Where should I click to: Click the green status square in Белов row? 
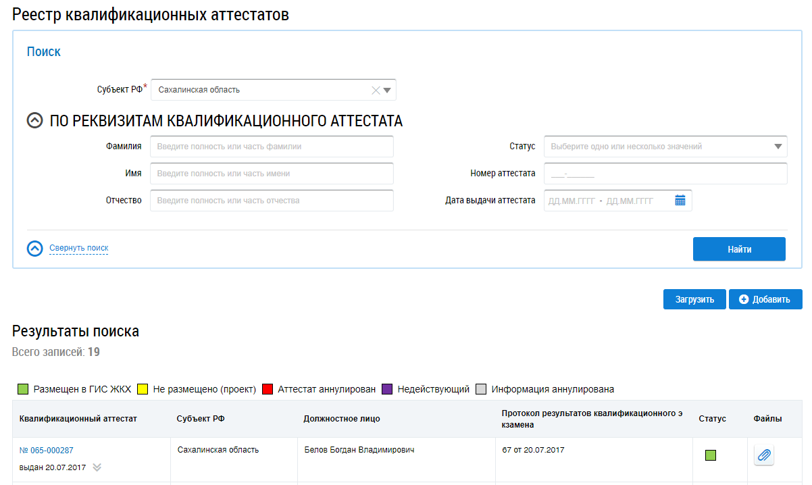[710, 455]
